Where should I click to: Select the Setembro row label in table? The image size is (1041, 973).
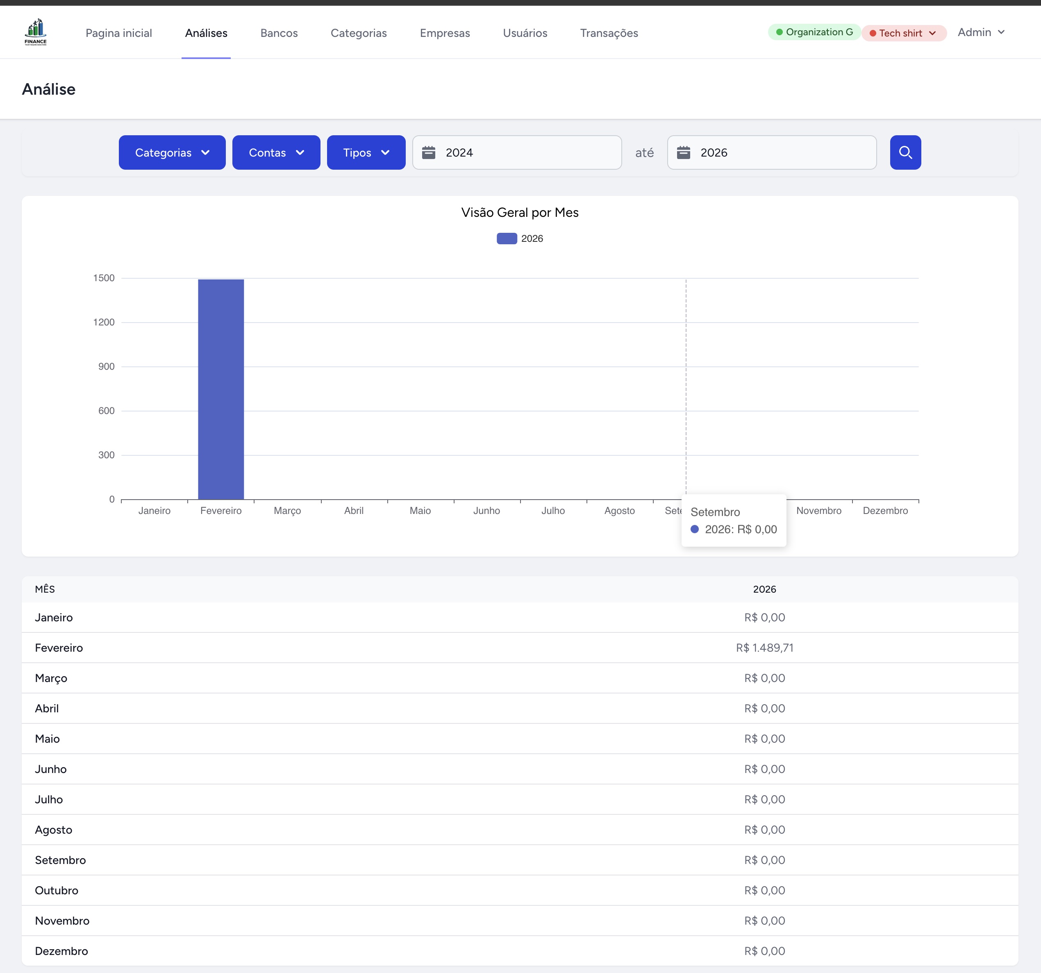61,860
